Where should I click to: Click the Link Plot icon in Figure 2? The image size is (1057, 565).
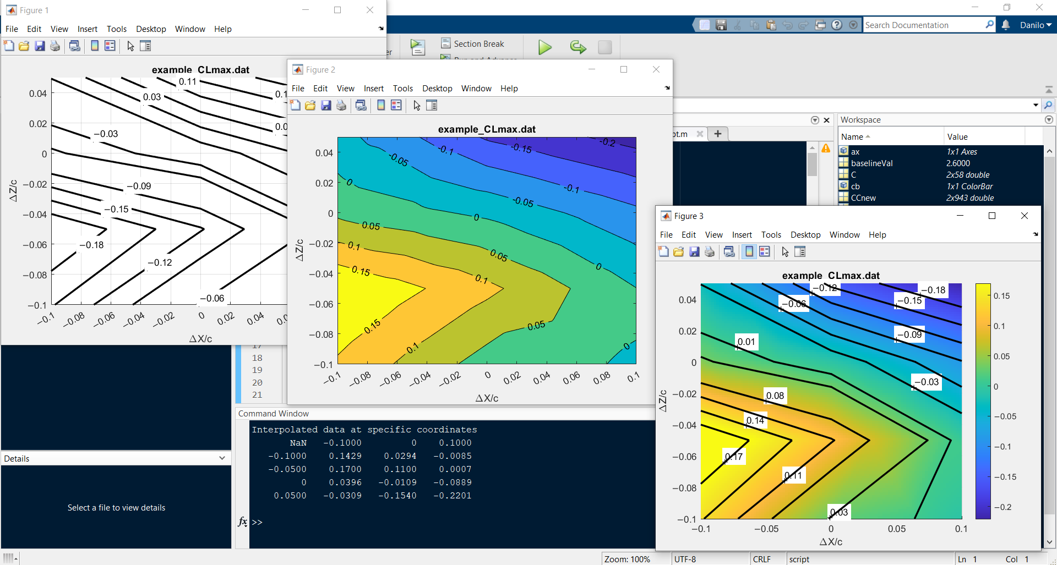[361, 105]
